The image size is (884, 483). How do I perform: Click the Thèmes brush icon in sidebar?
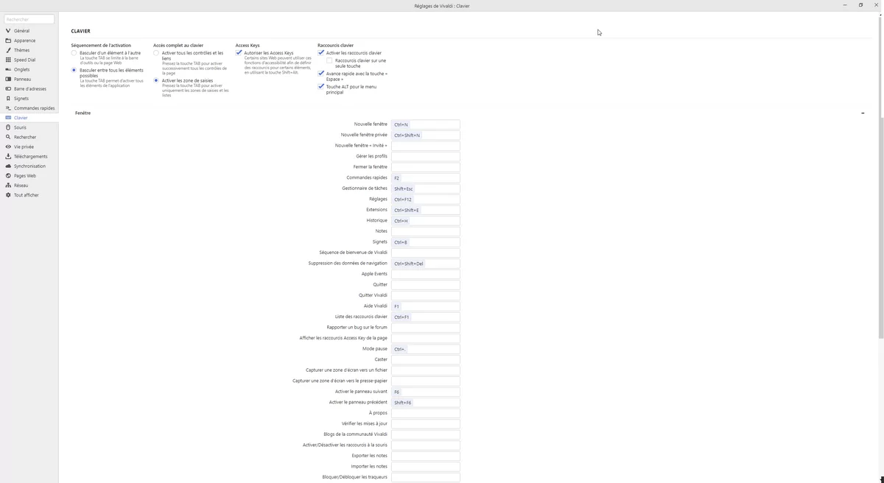[x=8, y=50]
